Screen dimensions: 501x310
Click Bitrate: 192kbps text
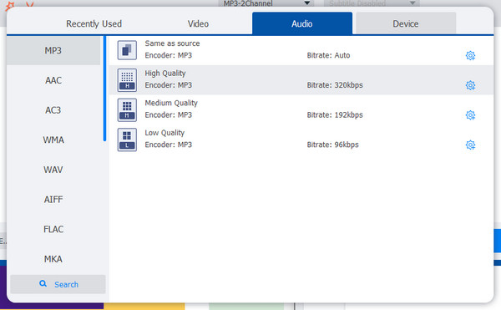335,114
